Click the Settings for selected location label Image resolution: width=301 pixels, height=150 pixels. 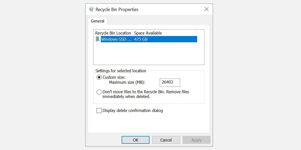(121, 71)
